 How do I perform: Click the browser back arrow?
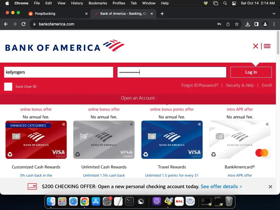6,24
